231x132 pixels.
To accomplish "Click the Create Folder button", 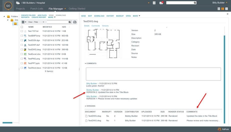I will click(28, 15).
